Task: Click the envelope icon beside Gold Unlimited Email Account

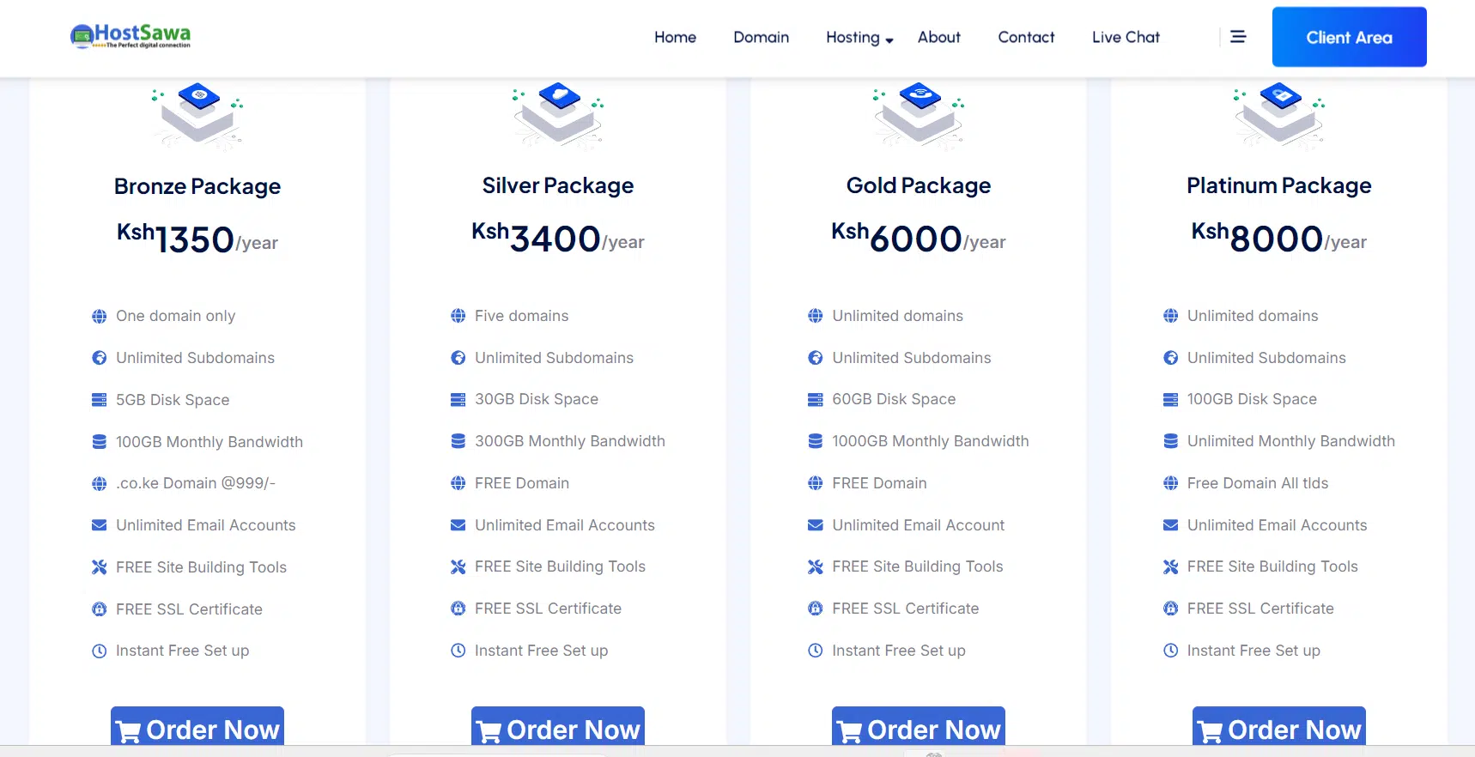Action: [816, 525]
